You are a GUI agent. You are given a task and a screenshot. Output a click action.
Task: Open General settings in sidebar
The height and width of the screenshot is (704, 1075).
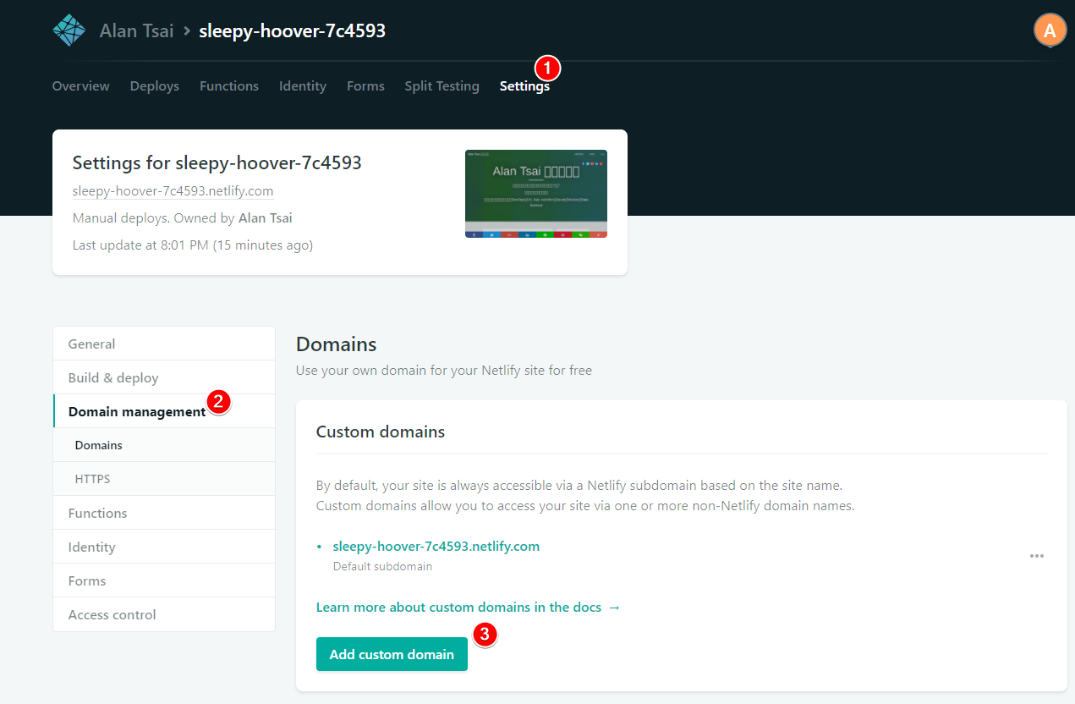coord(164,344)
